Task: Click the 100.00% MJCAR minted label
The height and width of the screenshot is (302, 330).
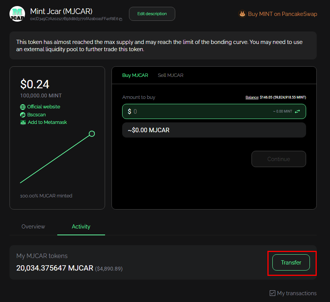Action: 46,196
